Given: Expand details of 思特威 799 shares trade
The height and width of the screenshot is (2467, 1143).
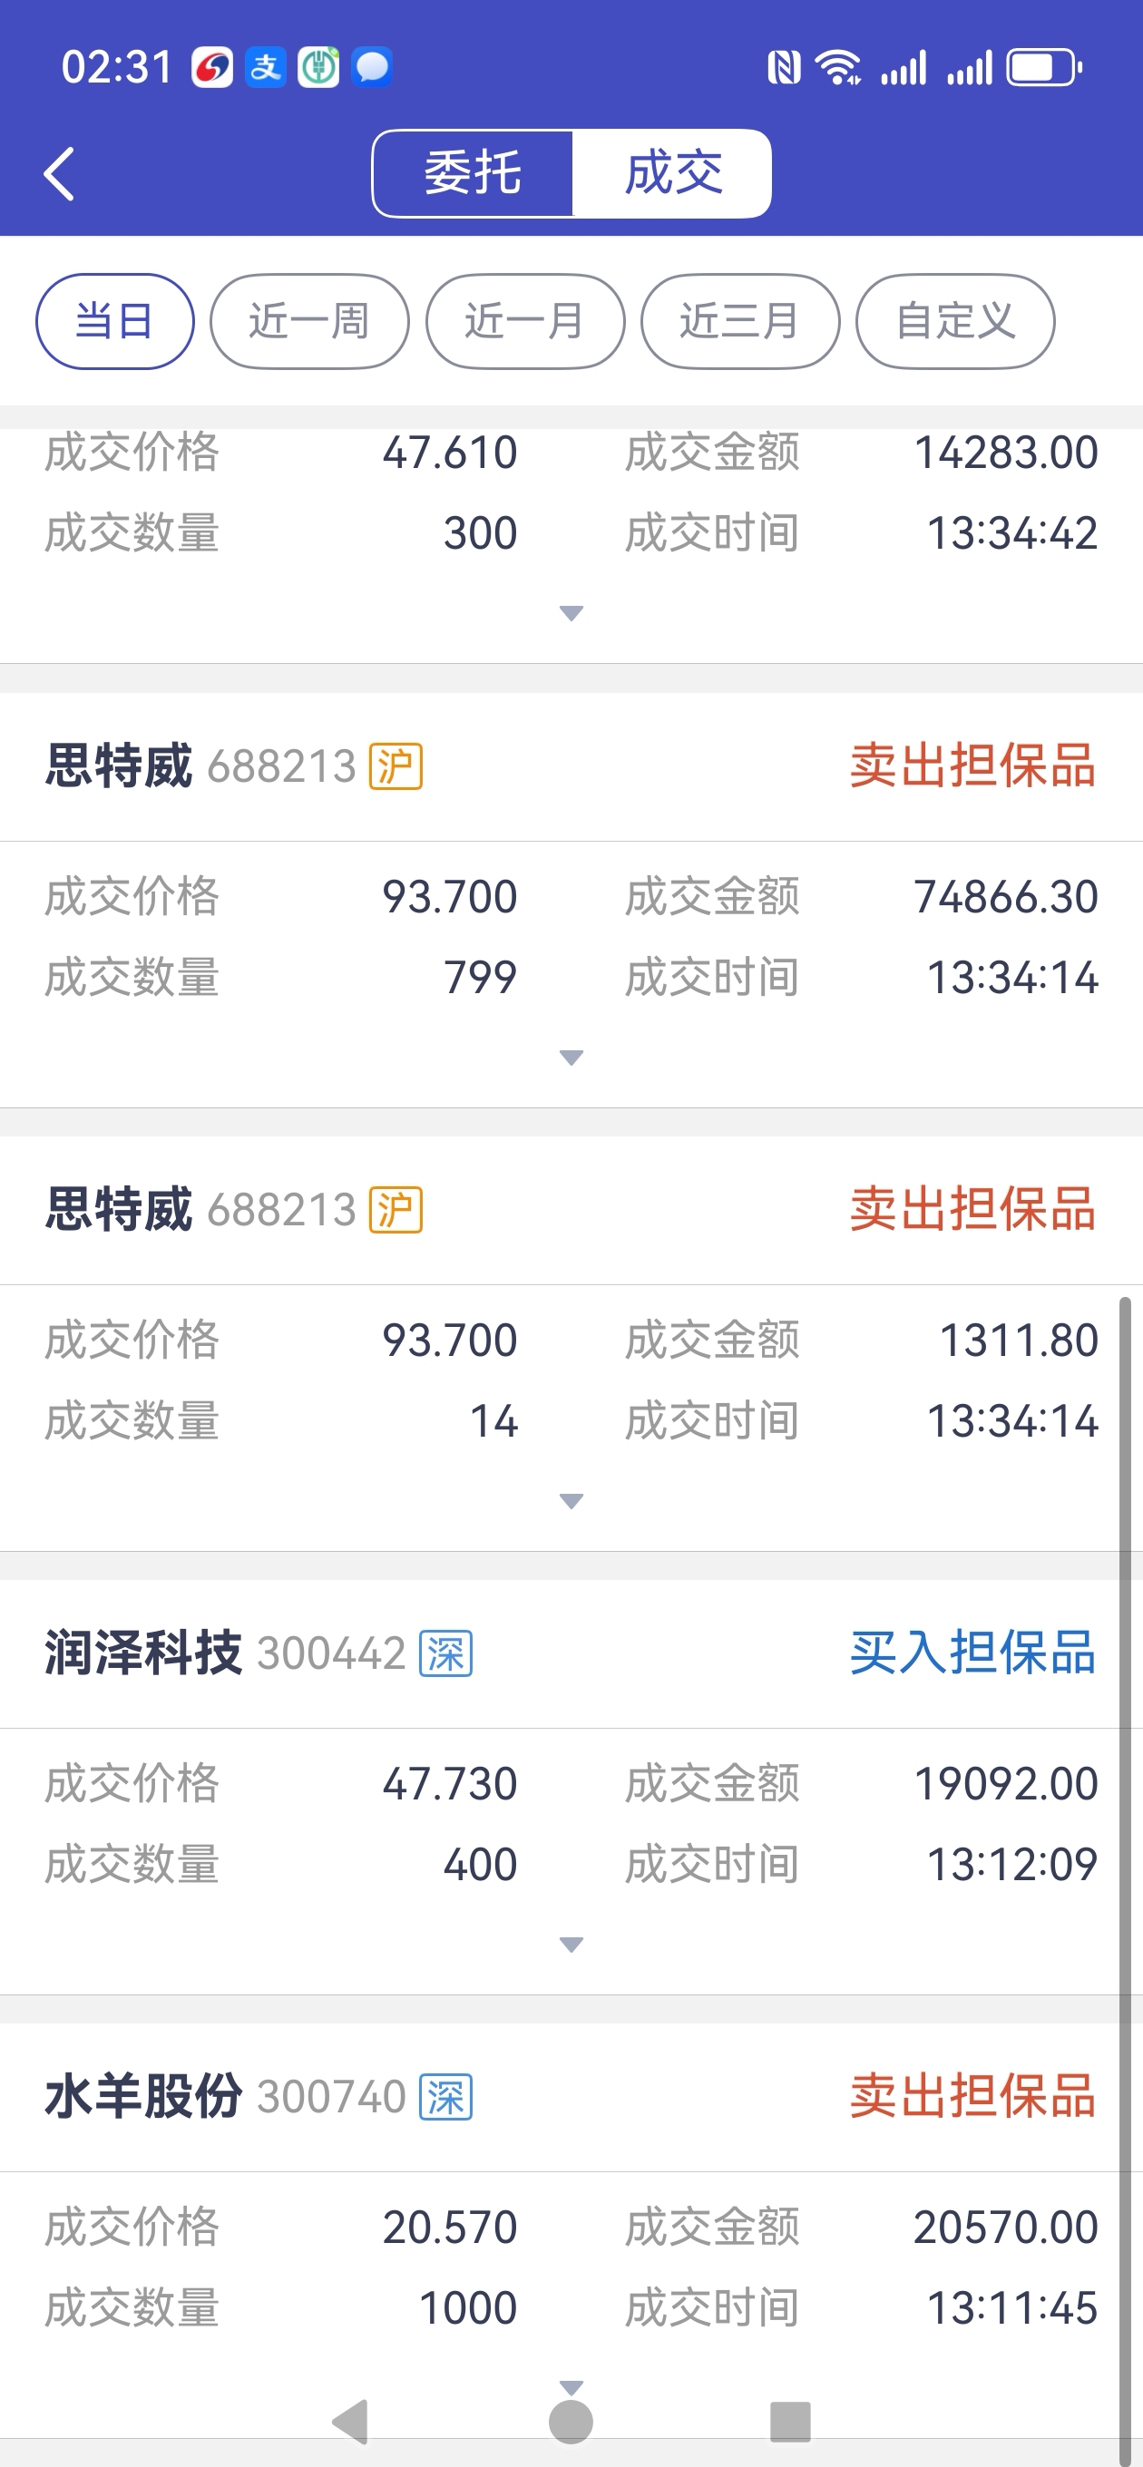Looking at the screenshot, I should [x=571, y=1058].
